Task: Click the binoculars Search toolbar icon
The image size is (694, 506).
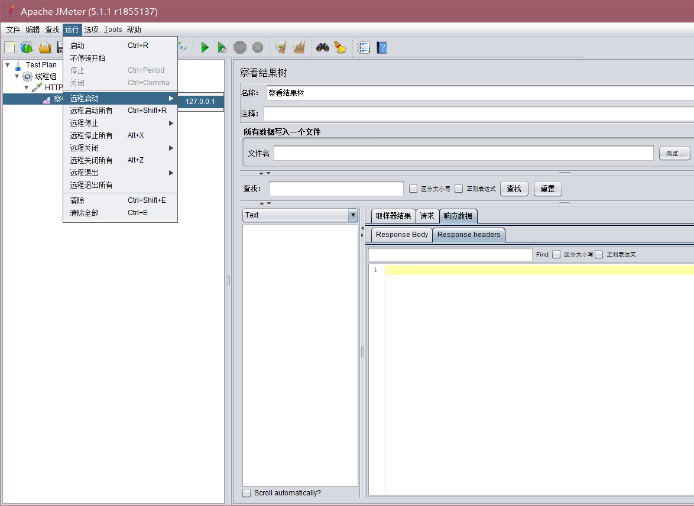Action: point(322,47)
